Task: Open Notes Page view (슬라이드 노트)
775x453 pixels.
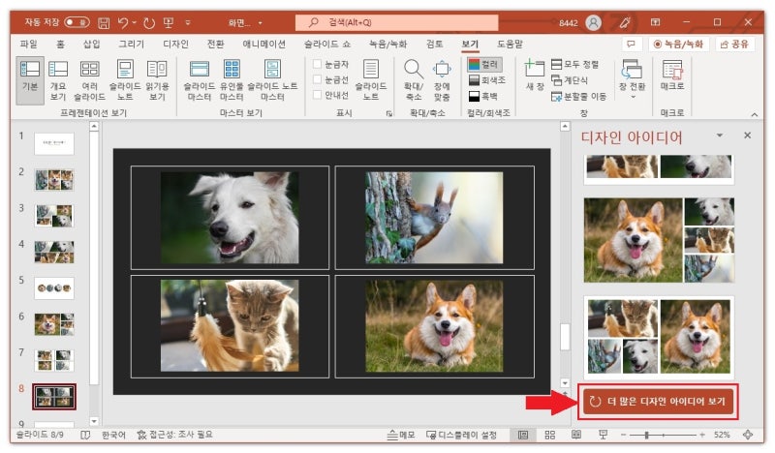Action: pyautogui.click(x=125, y=80)
